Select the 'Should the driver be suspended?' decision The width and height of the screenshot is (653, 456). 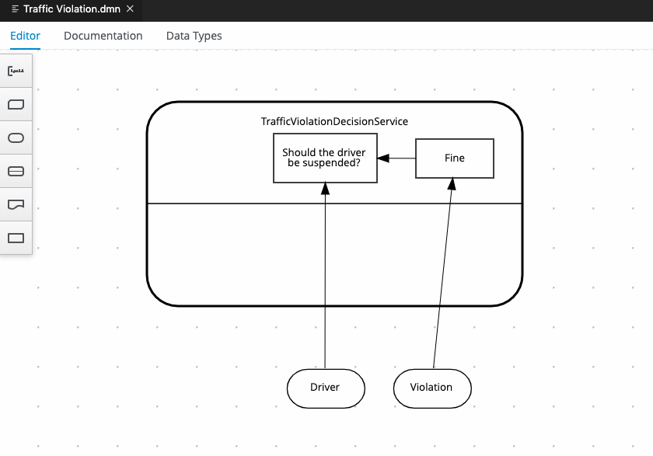point(325,158)
